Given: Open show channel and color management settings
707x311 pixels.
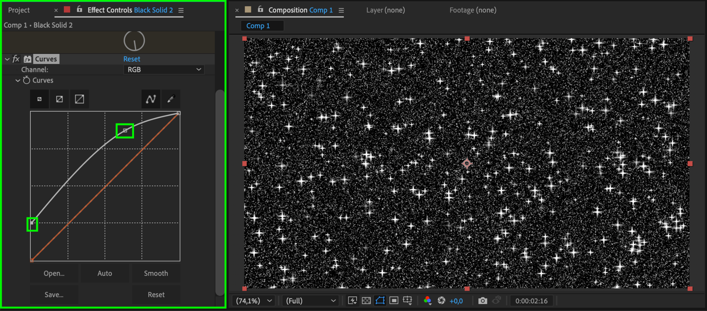Looking at the screenshot, I should pos(427,301).
